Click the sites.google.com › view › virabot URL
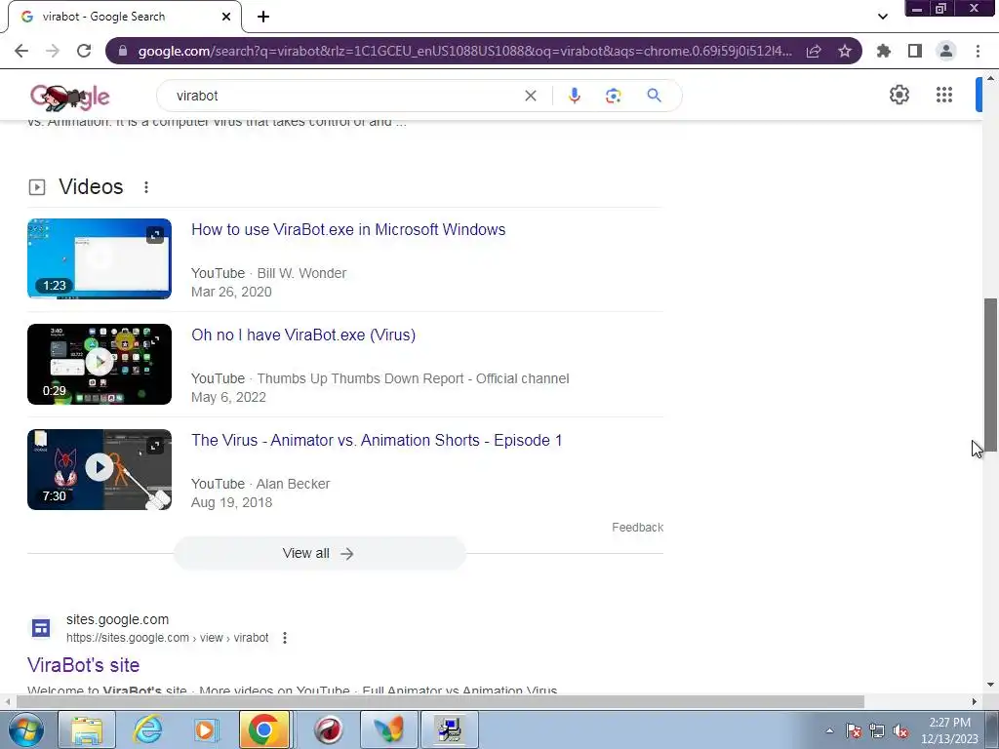This screenshot has width=999, height=749. 168,638
